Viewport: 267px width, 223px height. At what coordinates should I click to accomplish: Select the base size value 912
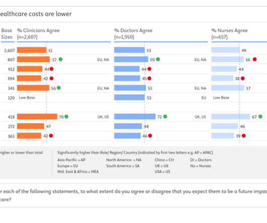tap(11, 70)
